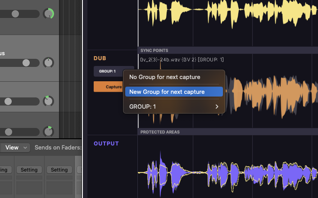
Task: Click the fader handle on the topmost track
Action: click(15, 14)
